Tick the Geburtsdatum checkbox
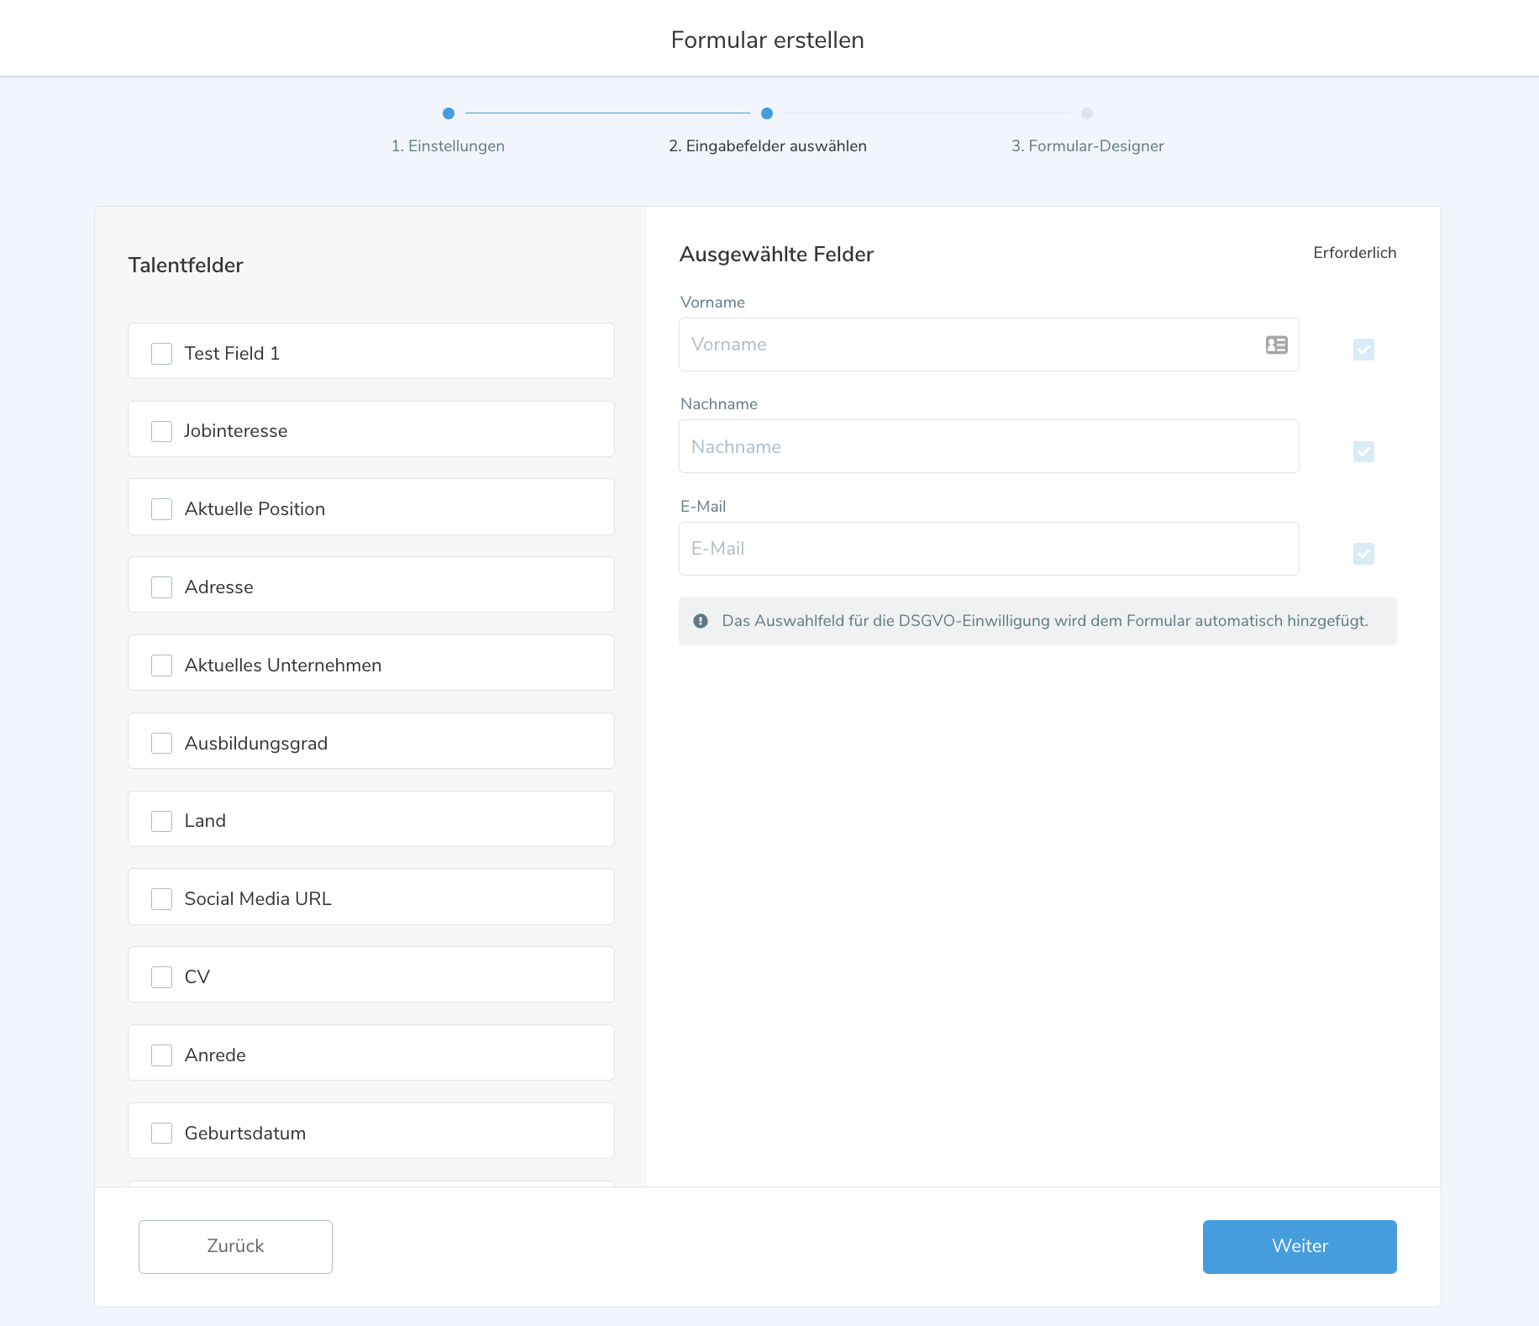Viewport: 1539px width, 1326px height. coord(161,1134)
